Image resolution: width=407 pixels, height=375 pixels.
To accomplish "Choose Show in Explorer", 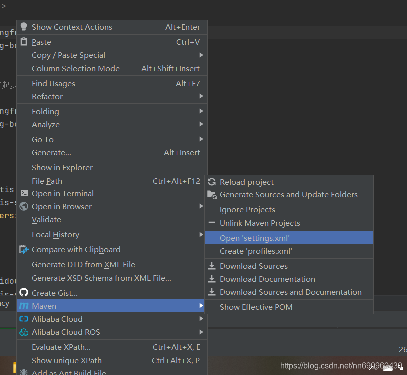I will [x=112, y=168].
